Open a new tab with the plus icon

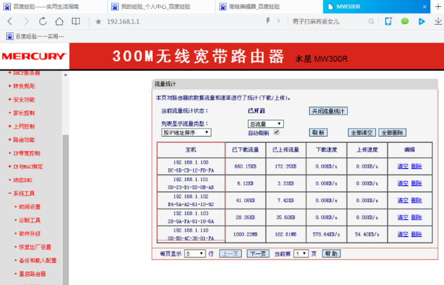tap(436, 6)
